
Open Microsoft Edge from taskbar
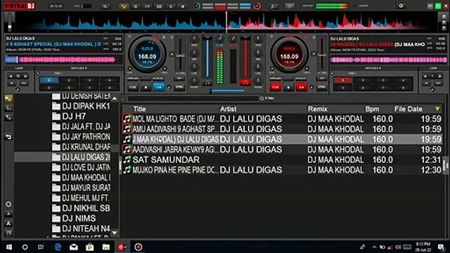58,247
